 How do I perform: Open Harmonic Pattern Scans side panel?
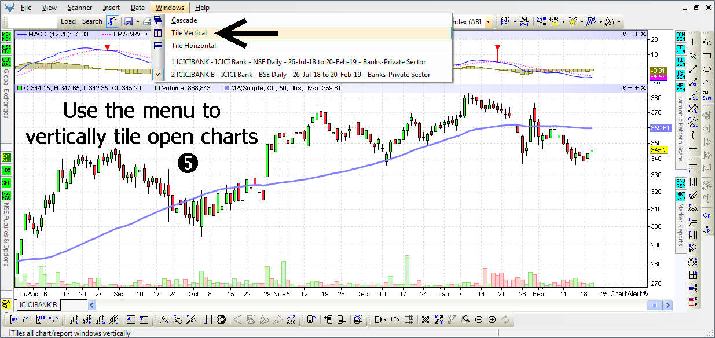tap(681, 128)
